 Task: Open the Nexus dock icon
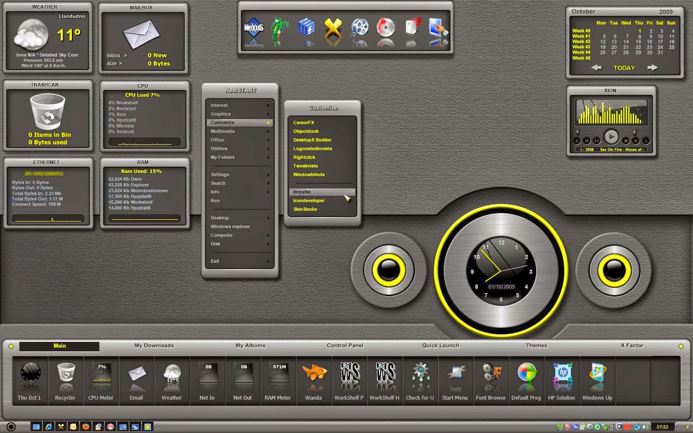(x=254, y=28)
